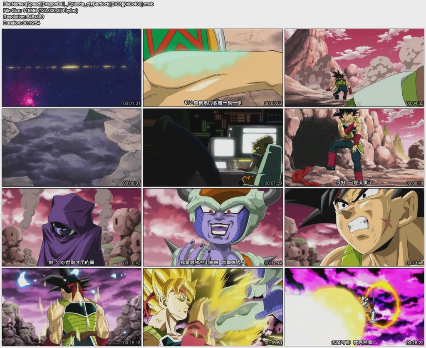The height and width of the screenshot is (348, 426).
Task: Click the File Size 116MB text
Action: [40, 10]
